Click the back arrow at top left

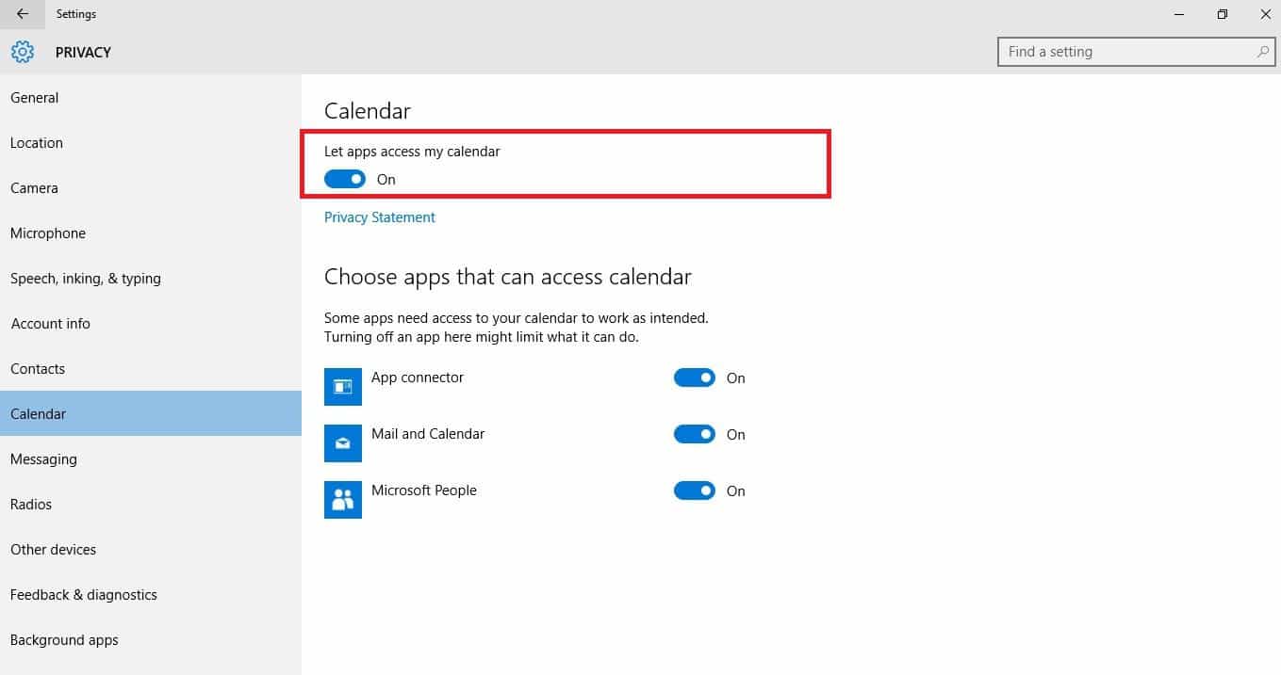pyautogui.click(x=20, y=13)
